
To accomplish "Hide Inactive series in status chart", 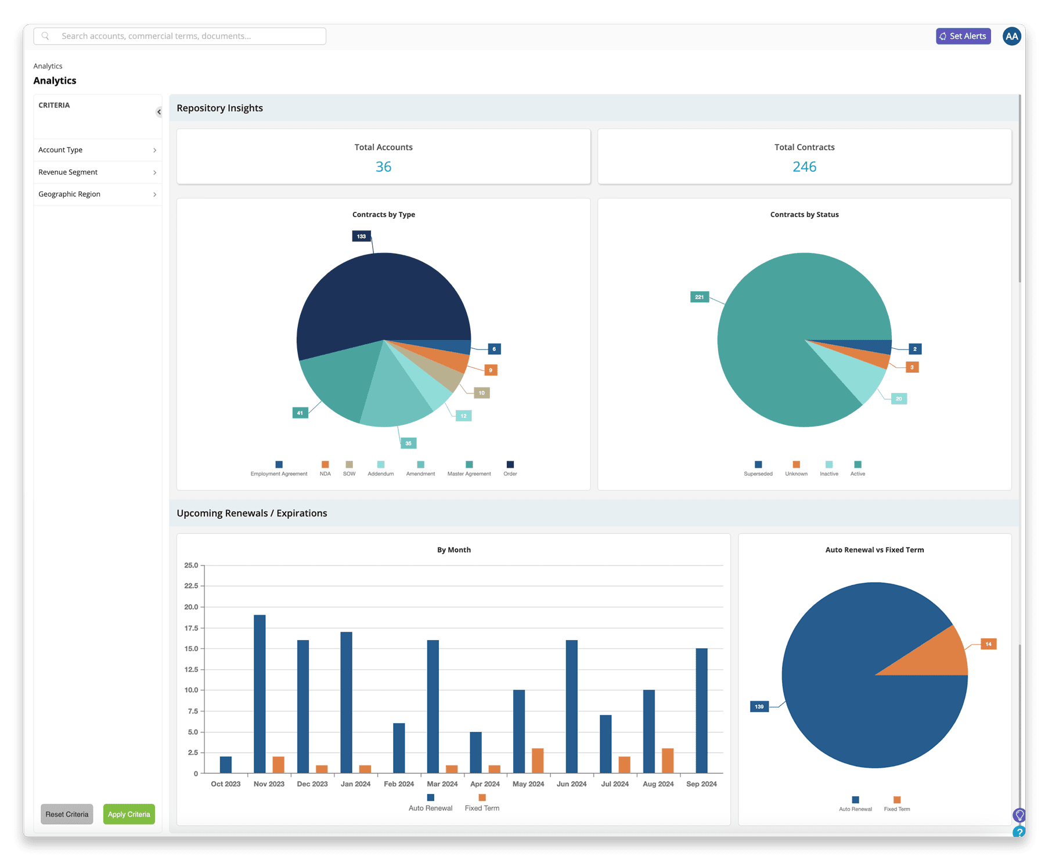I will coord(829,469).
